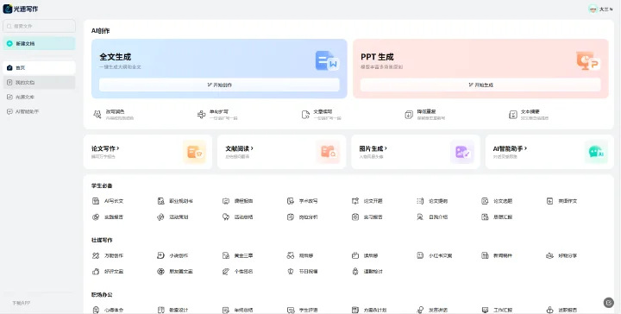Open AI智能助手 in the left sidebar
Image resolution: width=621 pixels, height=314 pixels.
tap(39, 111)
